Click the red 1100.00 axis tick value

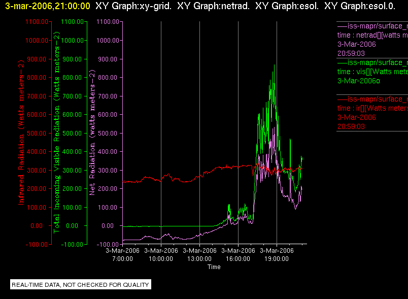(x=37, y=22)
